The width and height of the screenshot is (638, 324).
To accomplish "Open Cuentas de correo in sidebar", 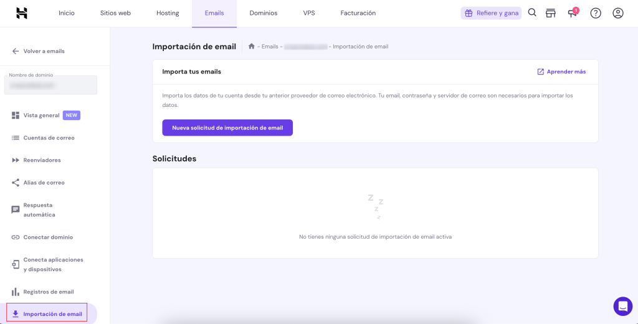I will (49, 137).
